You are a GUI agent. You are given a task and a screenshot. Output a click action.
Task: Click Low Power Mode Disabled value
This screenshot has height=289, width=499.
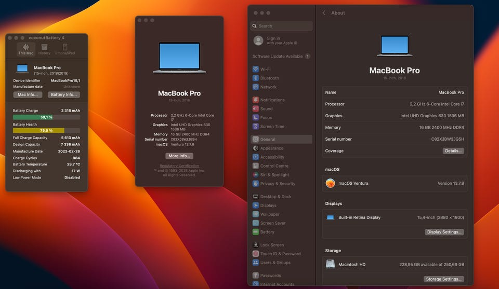[72, 177]
